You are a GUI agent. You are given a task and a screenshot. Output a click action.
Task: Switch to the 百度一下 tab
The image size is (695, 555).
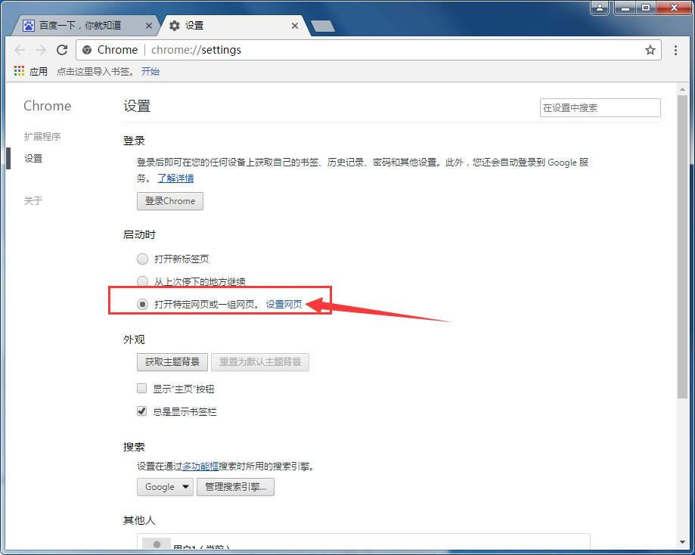[84, 25]
